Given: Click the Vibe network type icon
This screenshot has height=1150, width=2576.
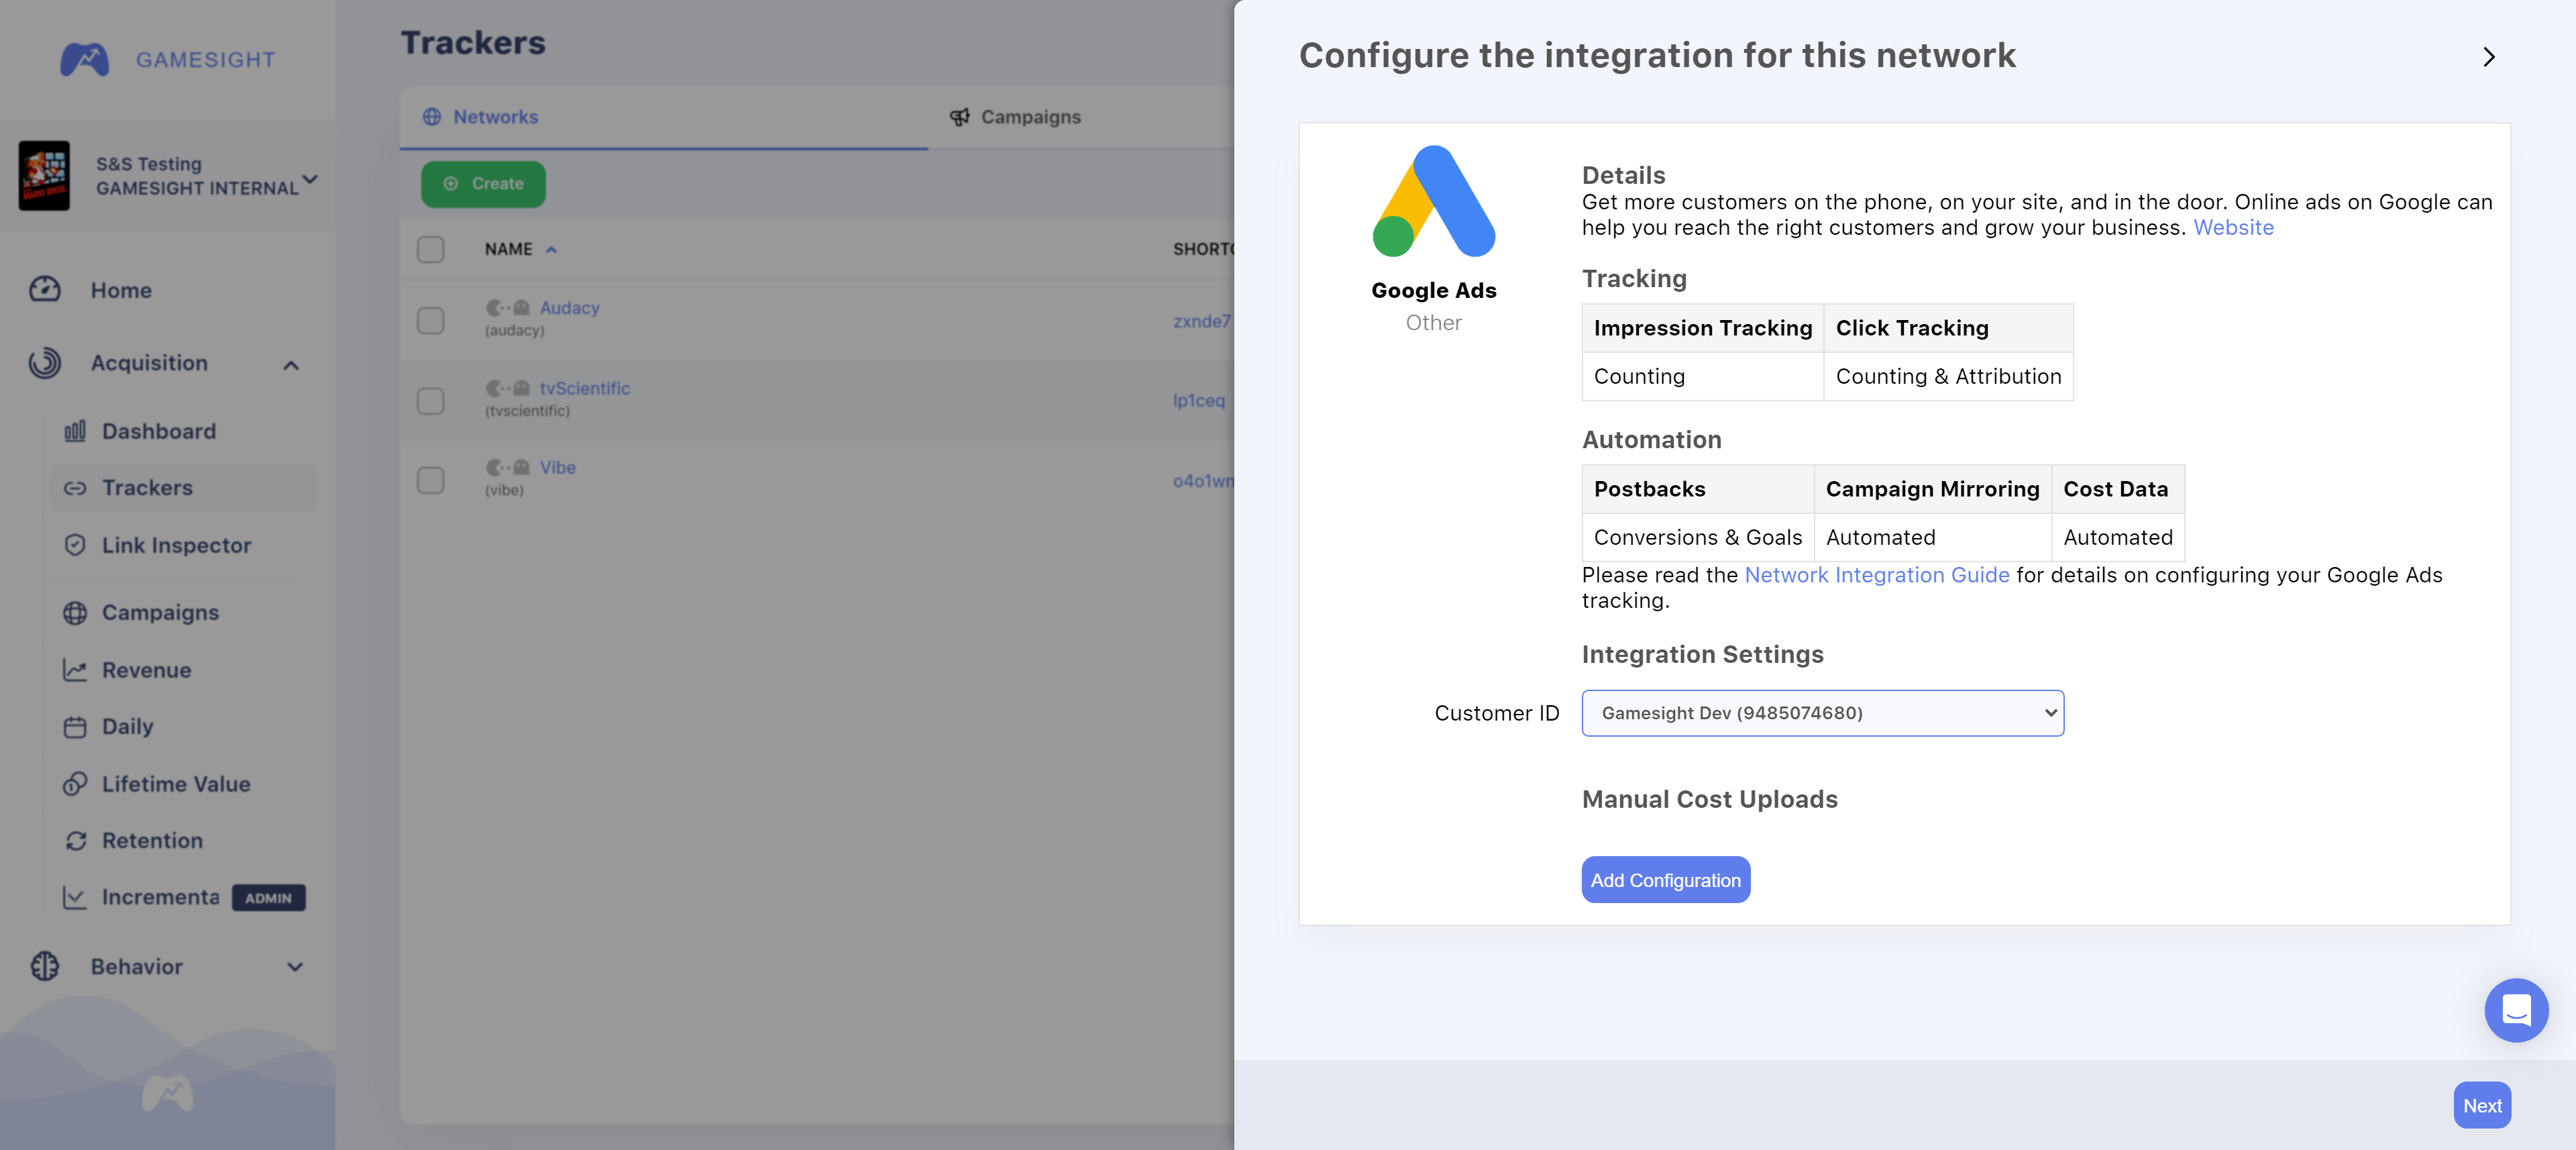Looking at the screenshot, I should pyautogui.click(x=507, y=467).
